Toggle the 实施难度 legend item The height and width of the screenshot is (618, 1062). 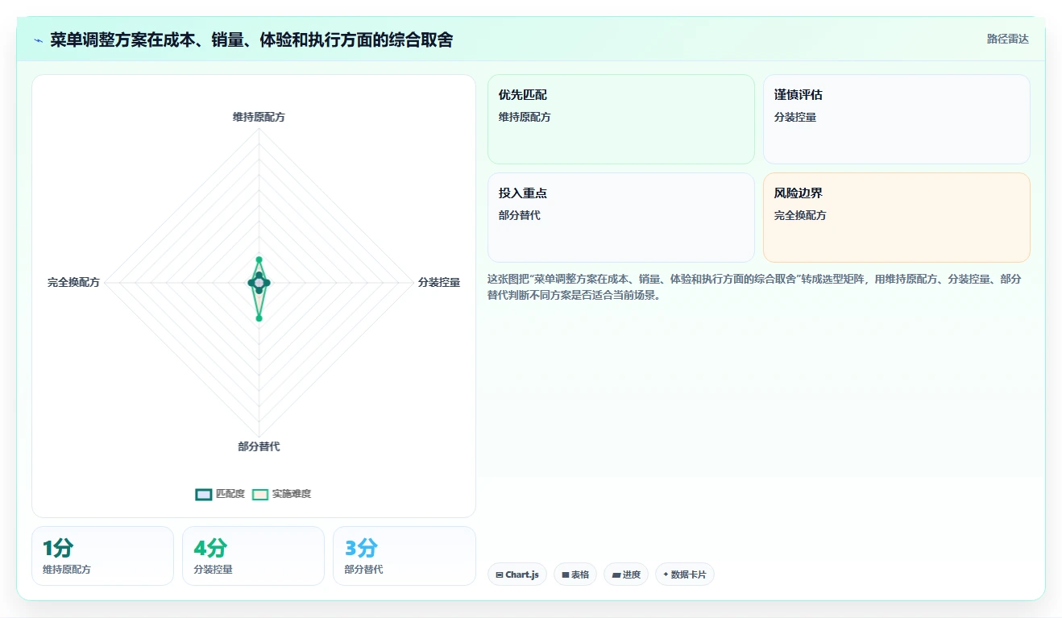click(x=281, y=494)
